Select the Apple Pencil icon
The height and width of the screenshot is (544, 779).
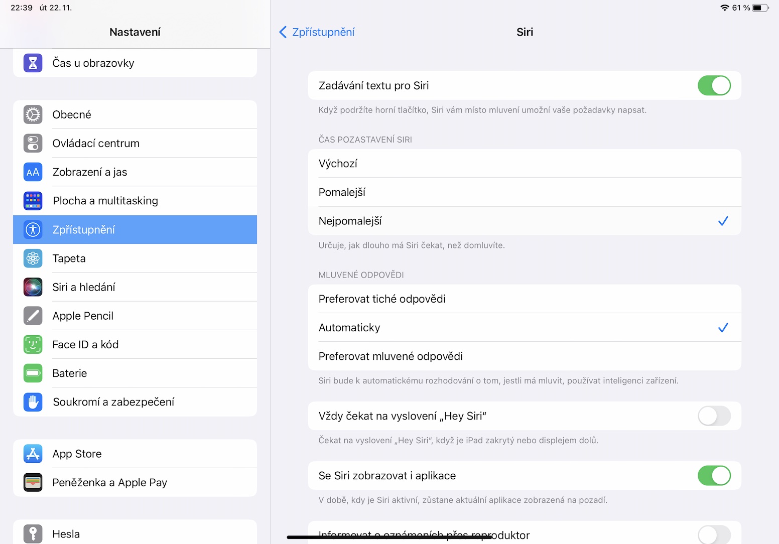click(33, 316)
